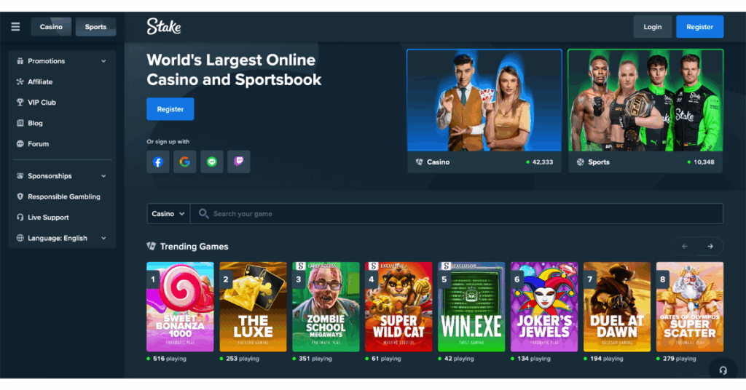The width and height of the screenshot is (746, 390).
Task: Click the Trending Games cards icon
Action: [152, 246]
